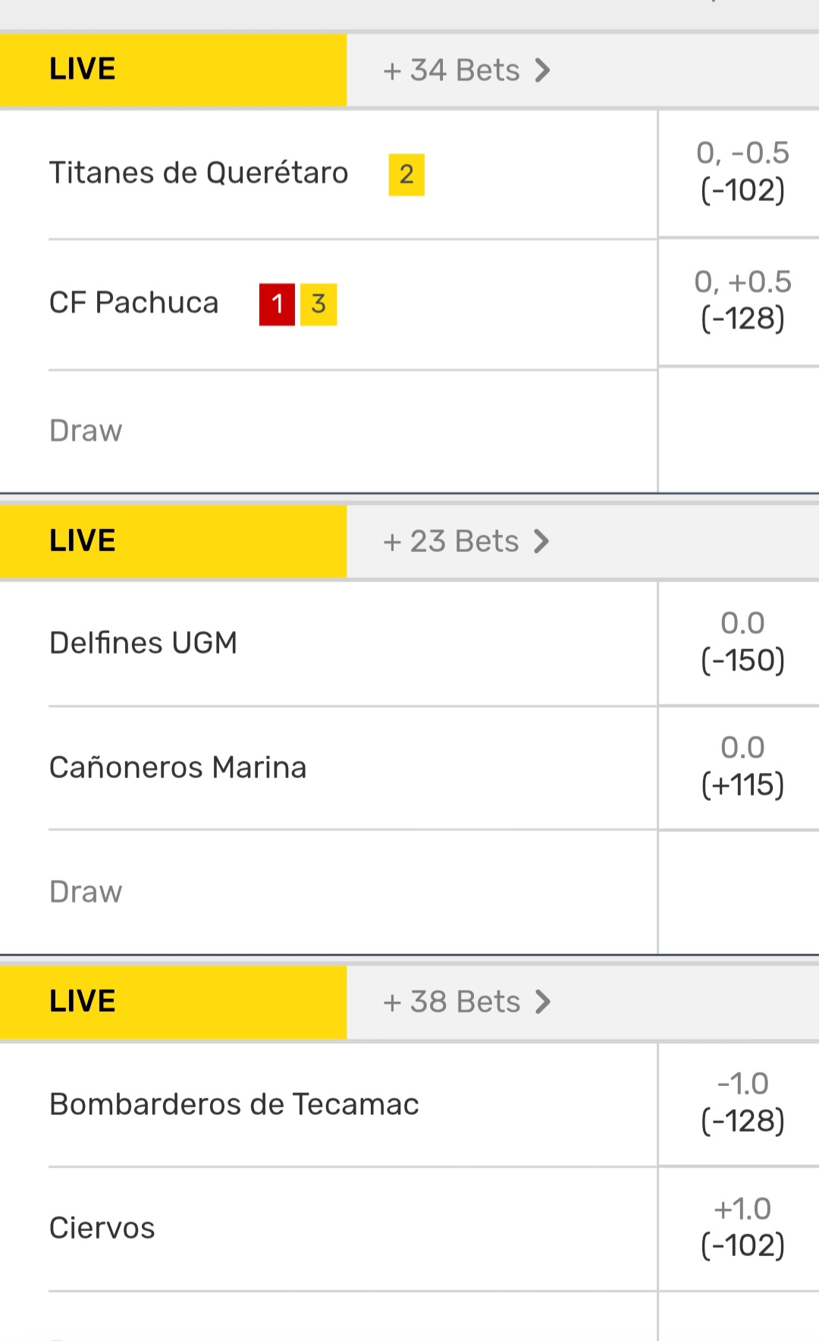Open Delfines UGM team row
The width and height of the screenshot is (819, 1341).
[x=143, y=643]
